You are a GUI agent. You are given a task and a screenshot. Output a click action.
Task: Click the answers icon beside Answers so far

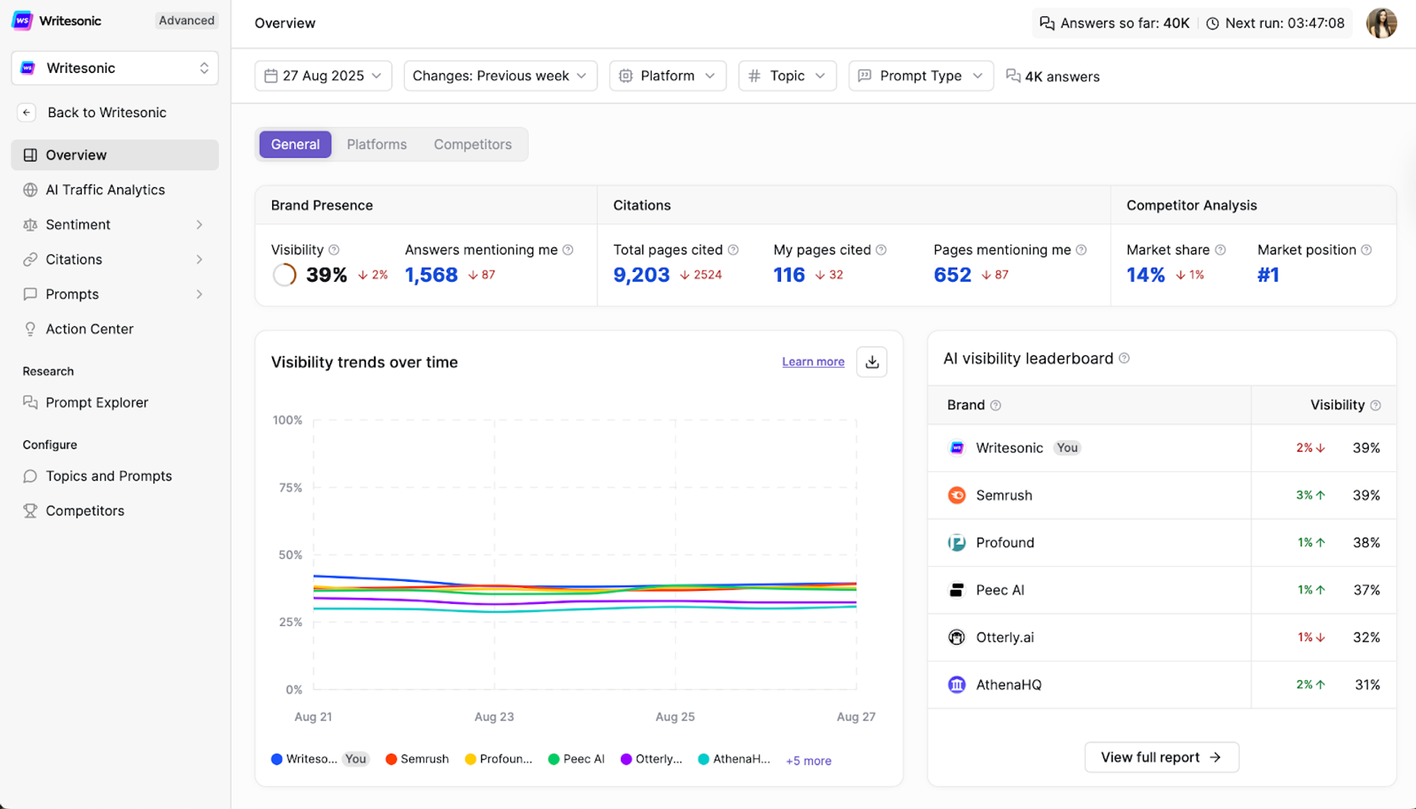click(x=1047, y=23)
